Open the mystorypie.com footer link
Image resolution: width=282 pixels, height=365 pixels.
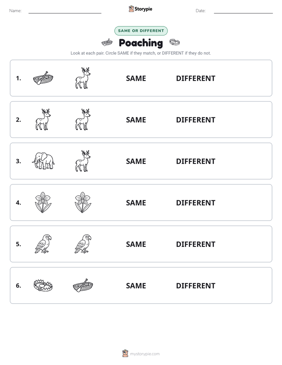[145, 354]
